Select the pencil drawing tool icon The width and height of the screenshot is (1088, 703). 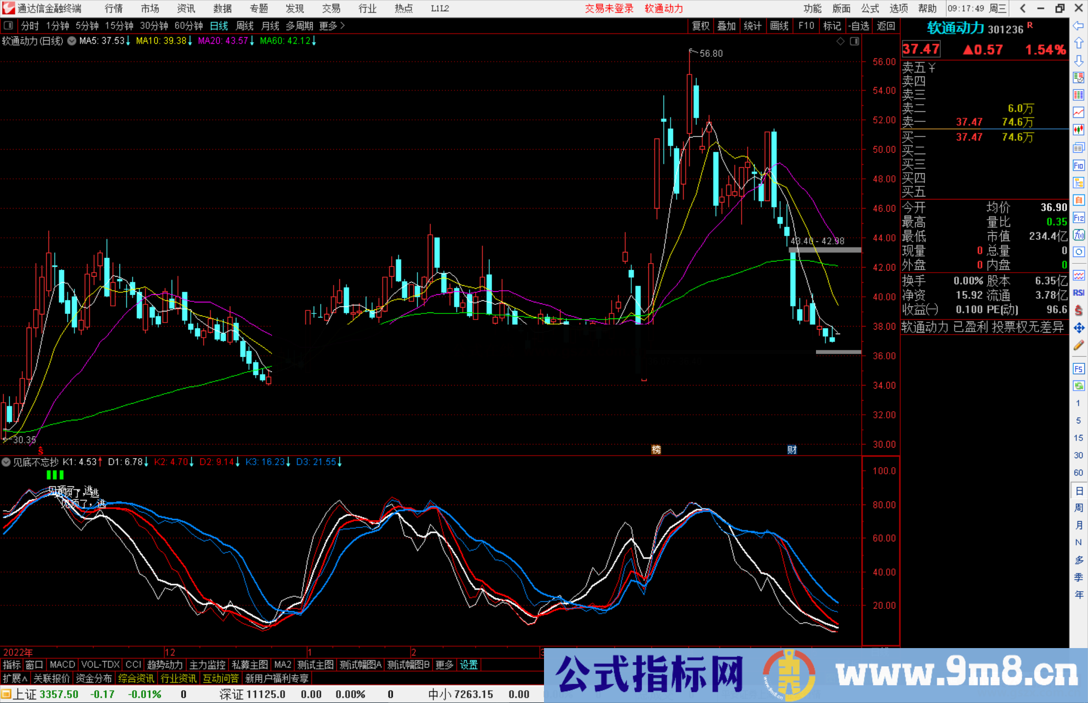click(1078, 345)
